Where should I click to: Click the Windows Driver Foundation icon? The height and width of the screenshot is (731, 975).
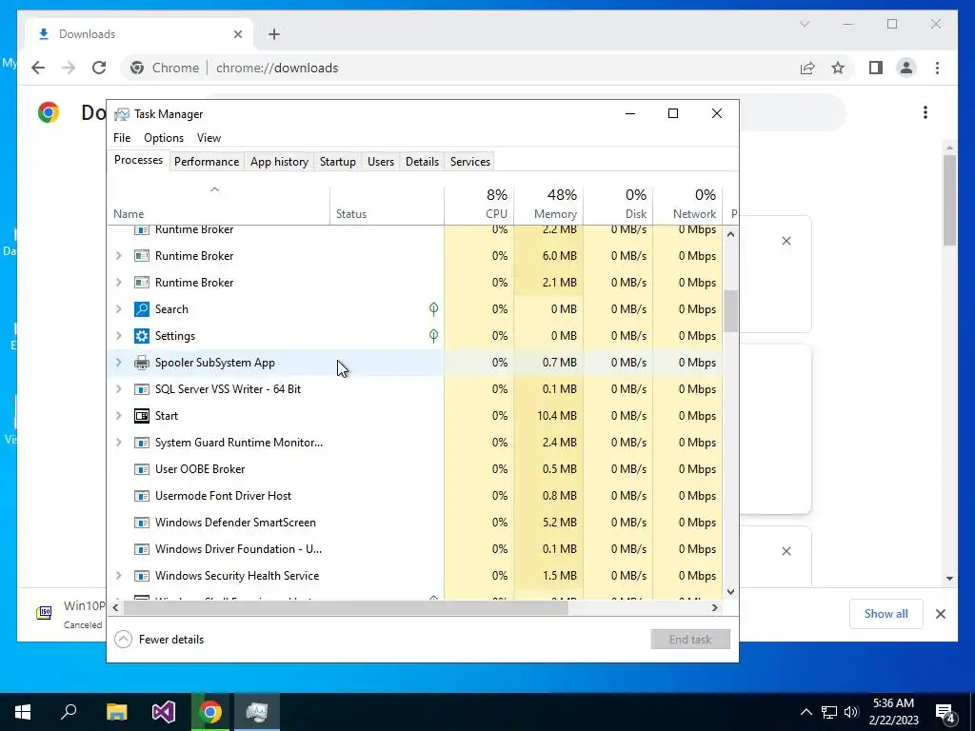click(142, 549)
